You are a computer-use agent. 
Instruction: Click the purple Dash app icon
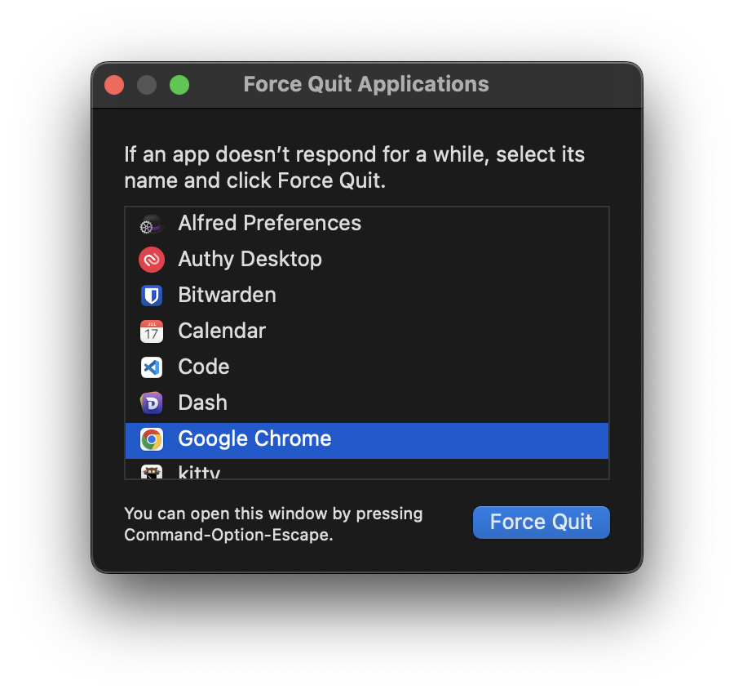coord(152,403)
